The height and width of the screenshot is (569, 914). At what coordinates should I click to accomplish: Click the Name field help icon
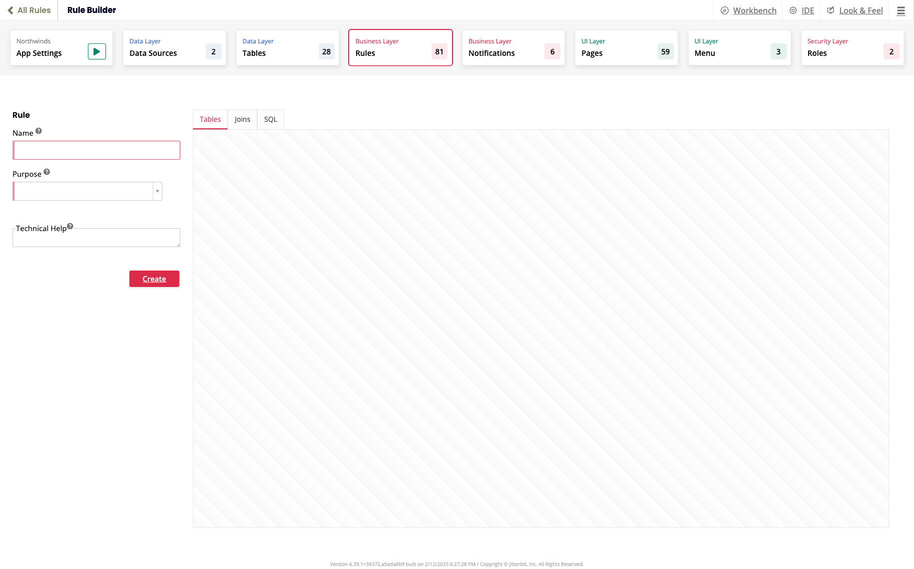(38, 131)
